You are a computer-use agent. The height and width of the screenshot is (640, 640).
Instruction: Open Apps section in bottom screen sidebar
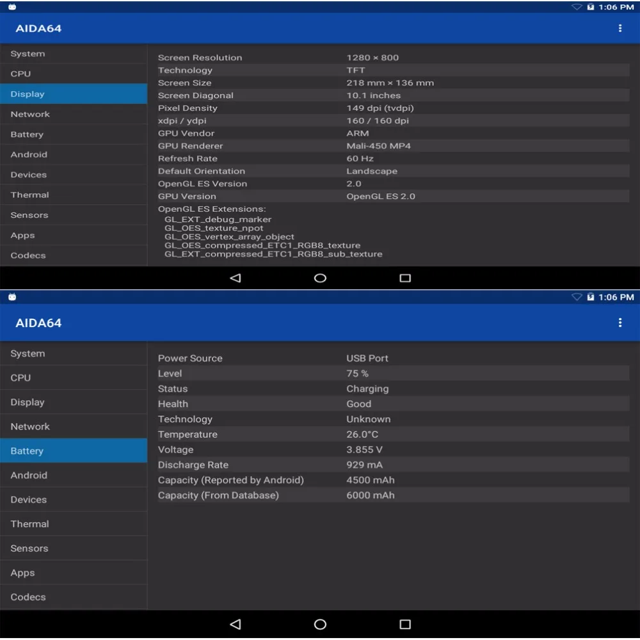tap(74, 573)
